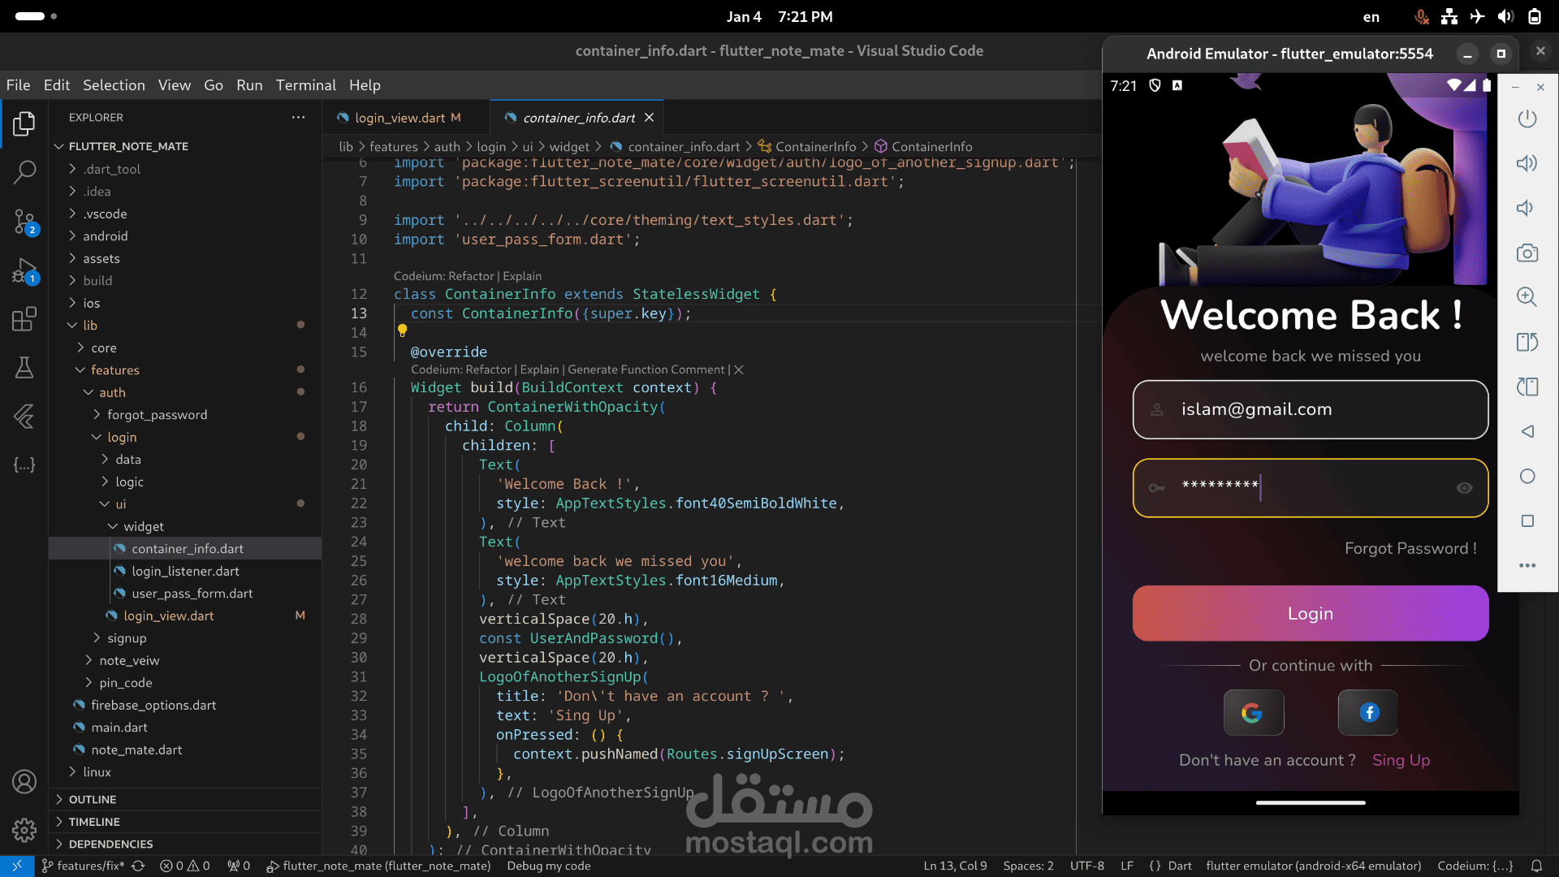This screenshot has height=877, width=1559.
Task: Take emulator screenshot with camera icon
Action: pos(1527,253)
